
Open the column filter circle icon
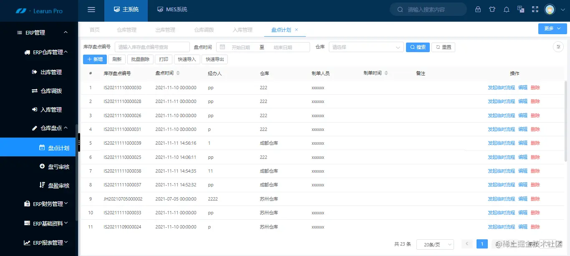coord(558,47)
